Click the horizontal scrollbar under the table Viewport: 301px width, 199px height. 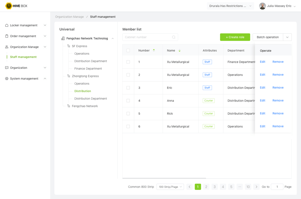coord(164,178)
